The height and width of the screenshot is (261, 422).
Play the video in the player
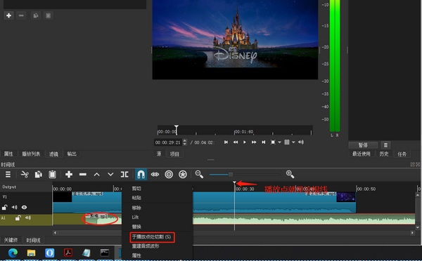(x=245, y=142)
